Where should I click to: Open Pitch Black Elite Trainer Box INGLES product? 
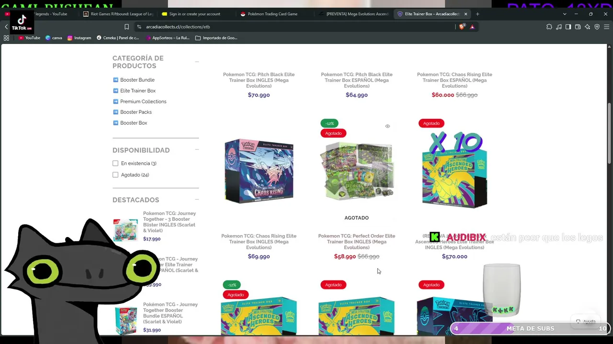pos(259,80)
